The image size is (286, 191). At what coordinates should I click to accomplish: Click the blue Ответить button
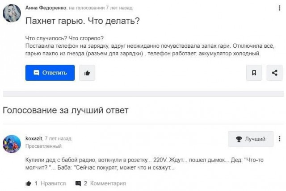50,73
